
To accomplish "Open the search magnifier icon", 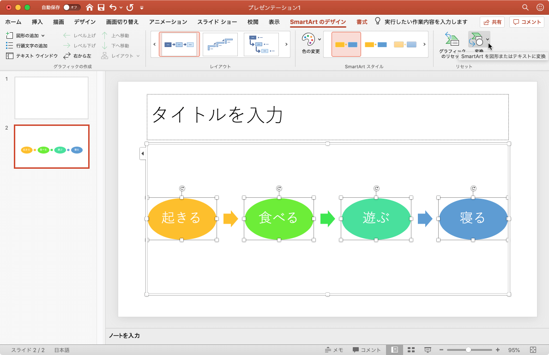I will pos(525,7).
